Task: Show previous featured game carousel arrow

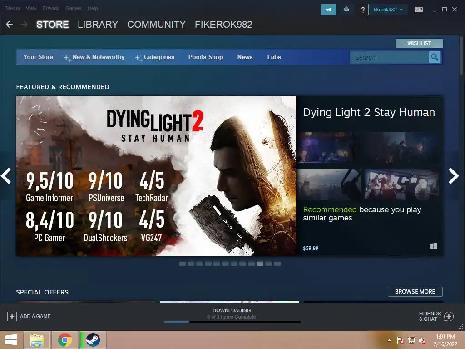Action: tap(6, 176)
